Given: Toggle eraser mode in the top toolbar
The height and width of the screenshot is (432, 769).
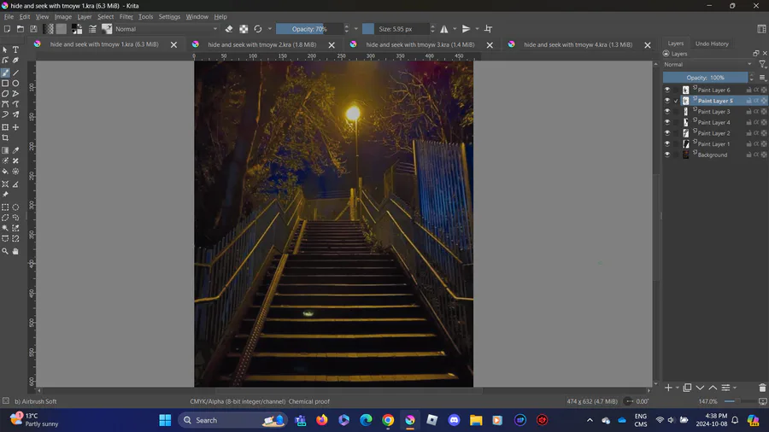Looking at the screenshot, I should [x=229, y=29].
